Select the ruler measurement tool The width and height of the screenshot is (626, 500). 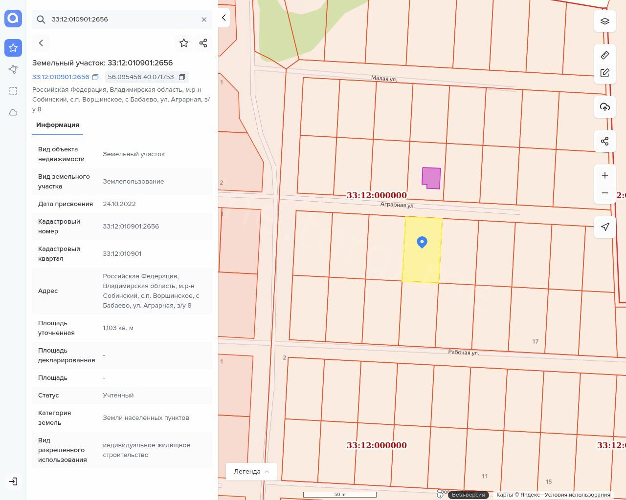(x=605, y=55)
